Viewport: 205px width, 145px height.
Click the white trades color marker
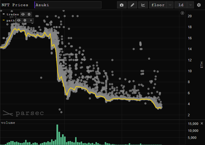pyautogui.click(x=4, y=14)
